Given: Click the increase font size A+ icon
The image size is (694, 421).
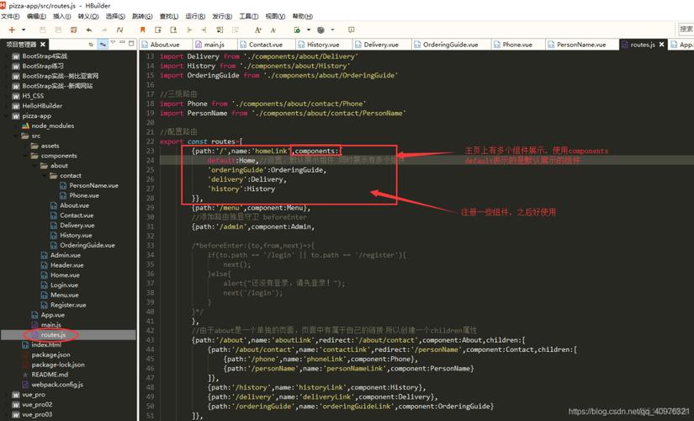Looking at the screenshot, I should pyautogui.click(x=258, y=29).
